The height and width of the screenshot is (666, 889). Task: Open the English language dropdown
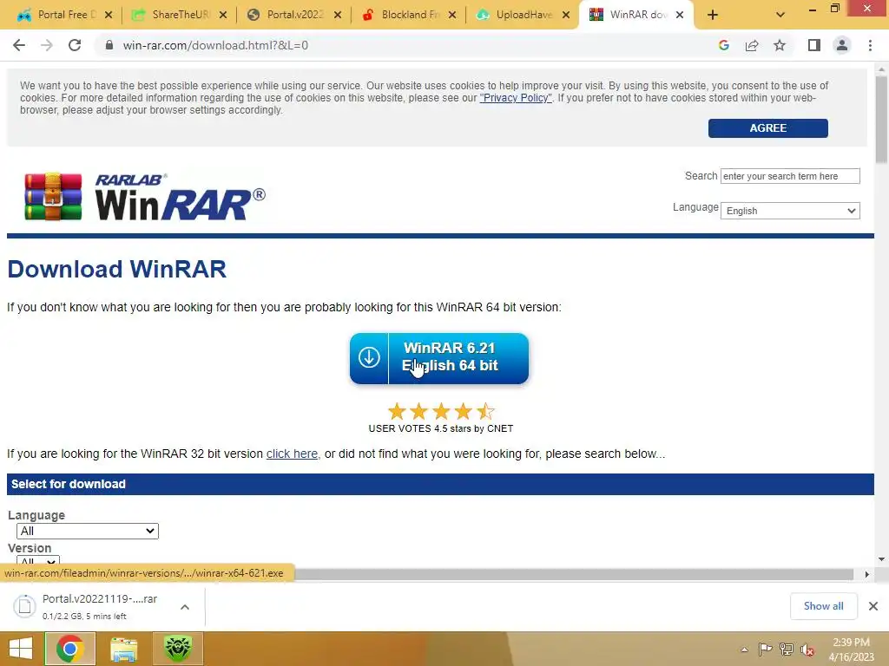point(790,211)
